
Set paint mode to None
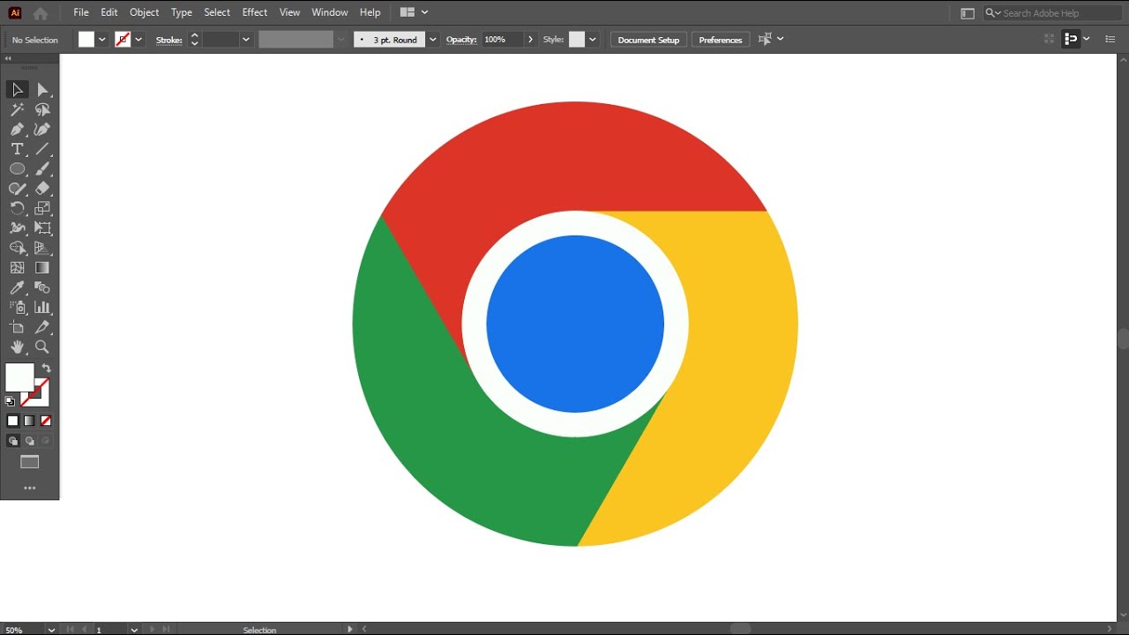[46, 421]
